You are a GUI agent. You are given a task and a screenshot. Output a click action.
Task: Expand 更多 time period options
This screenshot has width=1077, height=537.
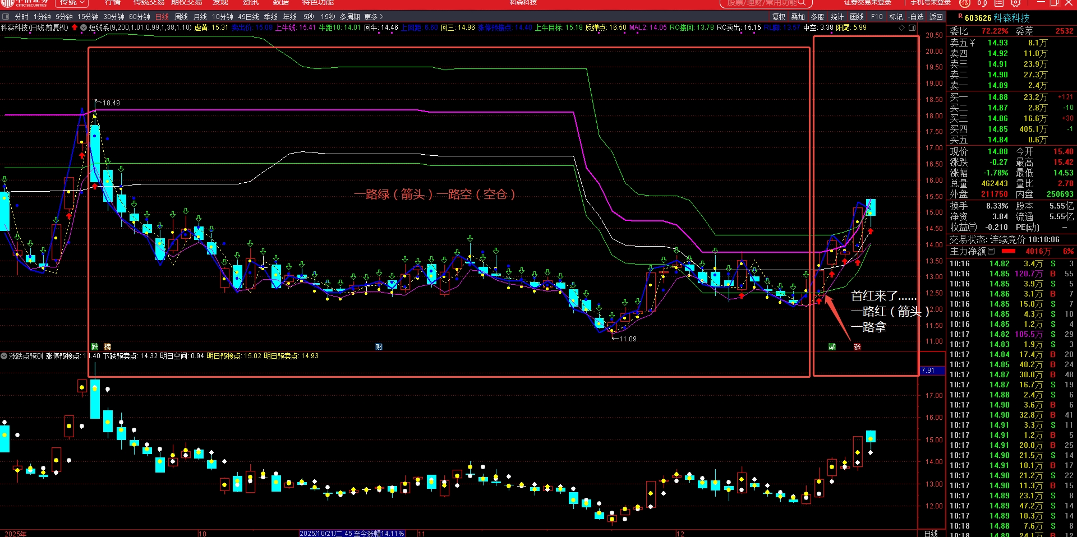click(x=374, y=17)
